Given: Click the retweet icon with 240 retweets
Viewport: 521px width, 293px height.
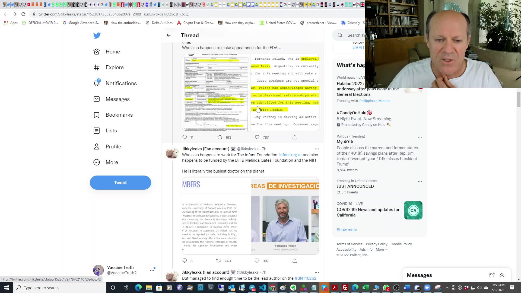Looking at the screenshot, I should [x=218, y=261].
